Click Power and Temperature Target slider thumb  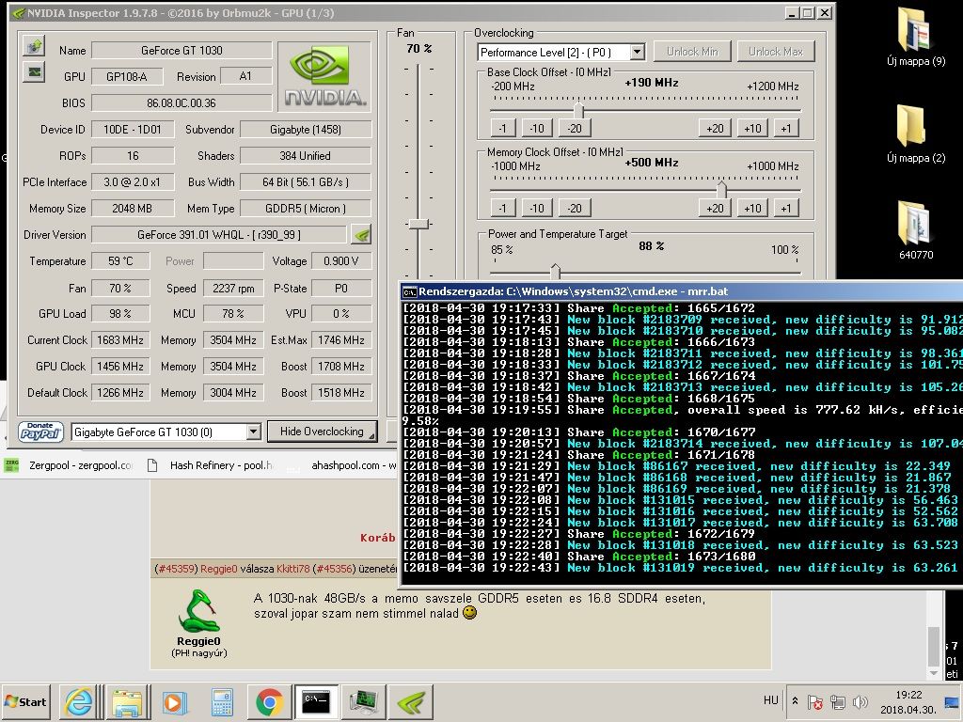tap(555, 271)
